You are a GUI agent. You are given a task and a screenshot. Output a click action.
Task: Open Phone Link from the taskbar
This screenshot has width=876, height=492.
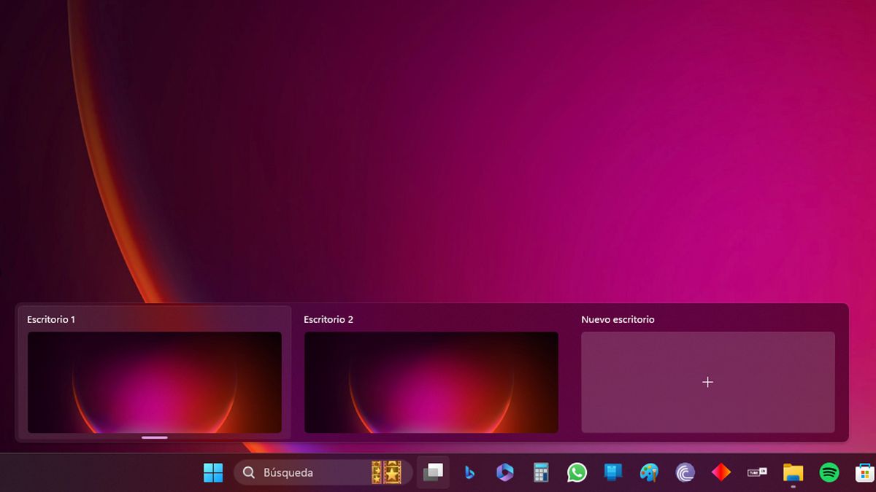612,473
